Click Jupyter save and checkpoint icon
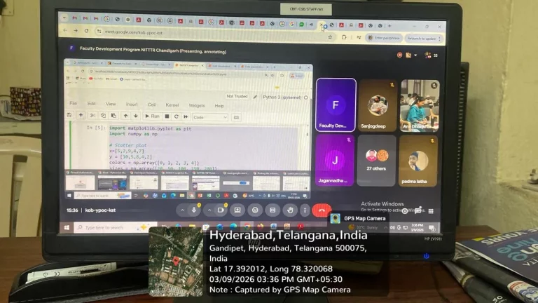Screen dimensions: 538x303 pyautogui.click(x=69, y=115)
